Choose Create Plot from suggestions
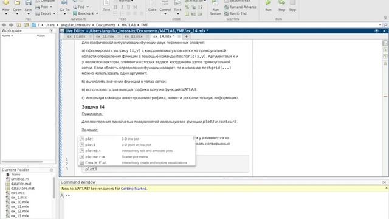This screenshot has width=389, height=219. pos(137,162)
